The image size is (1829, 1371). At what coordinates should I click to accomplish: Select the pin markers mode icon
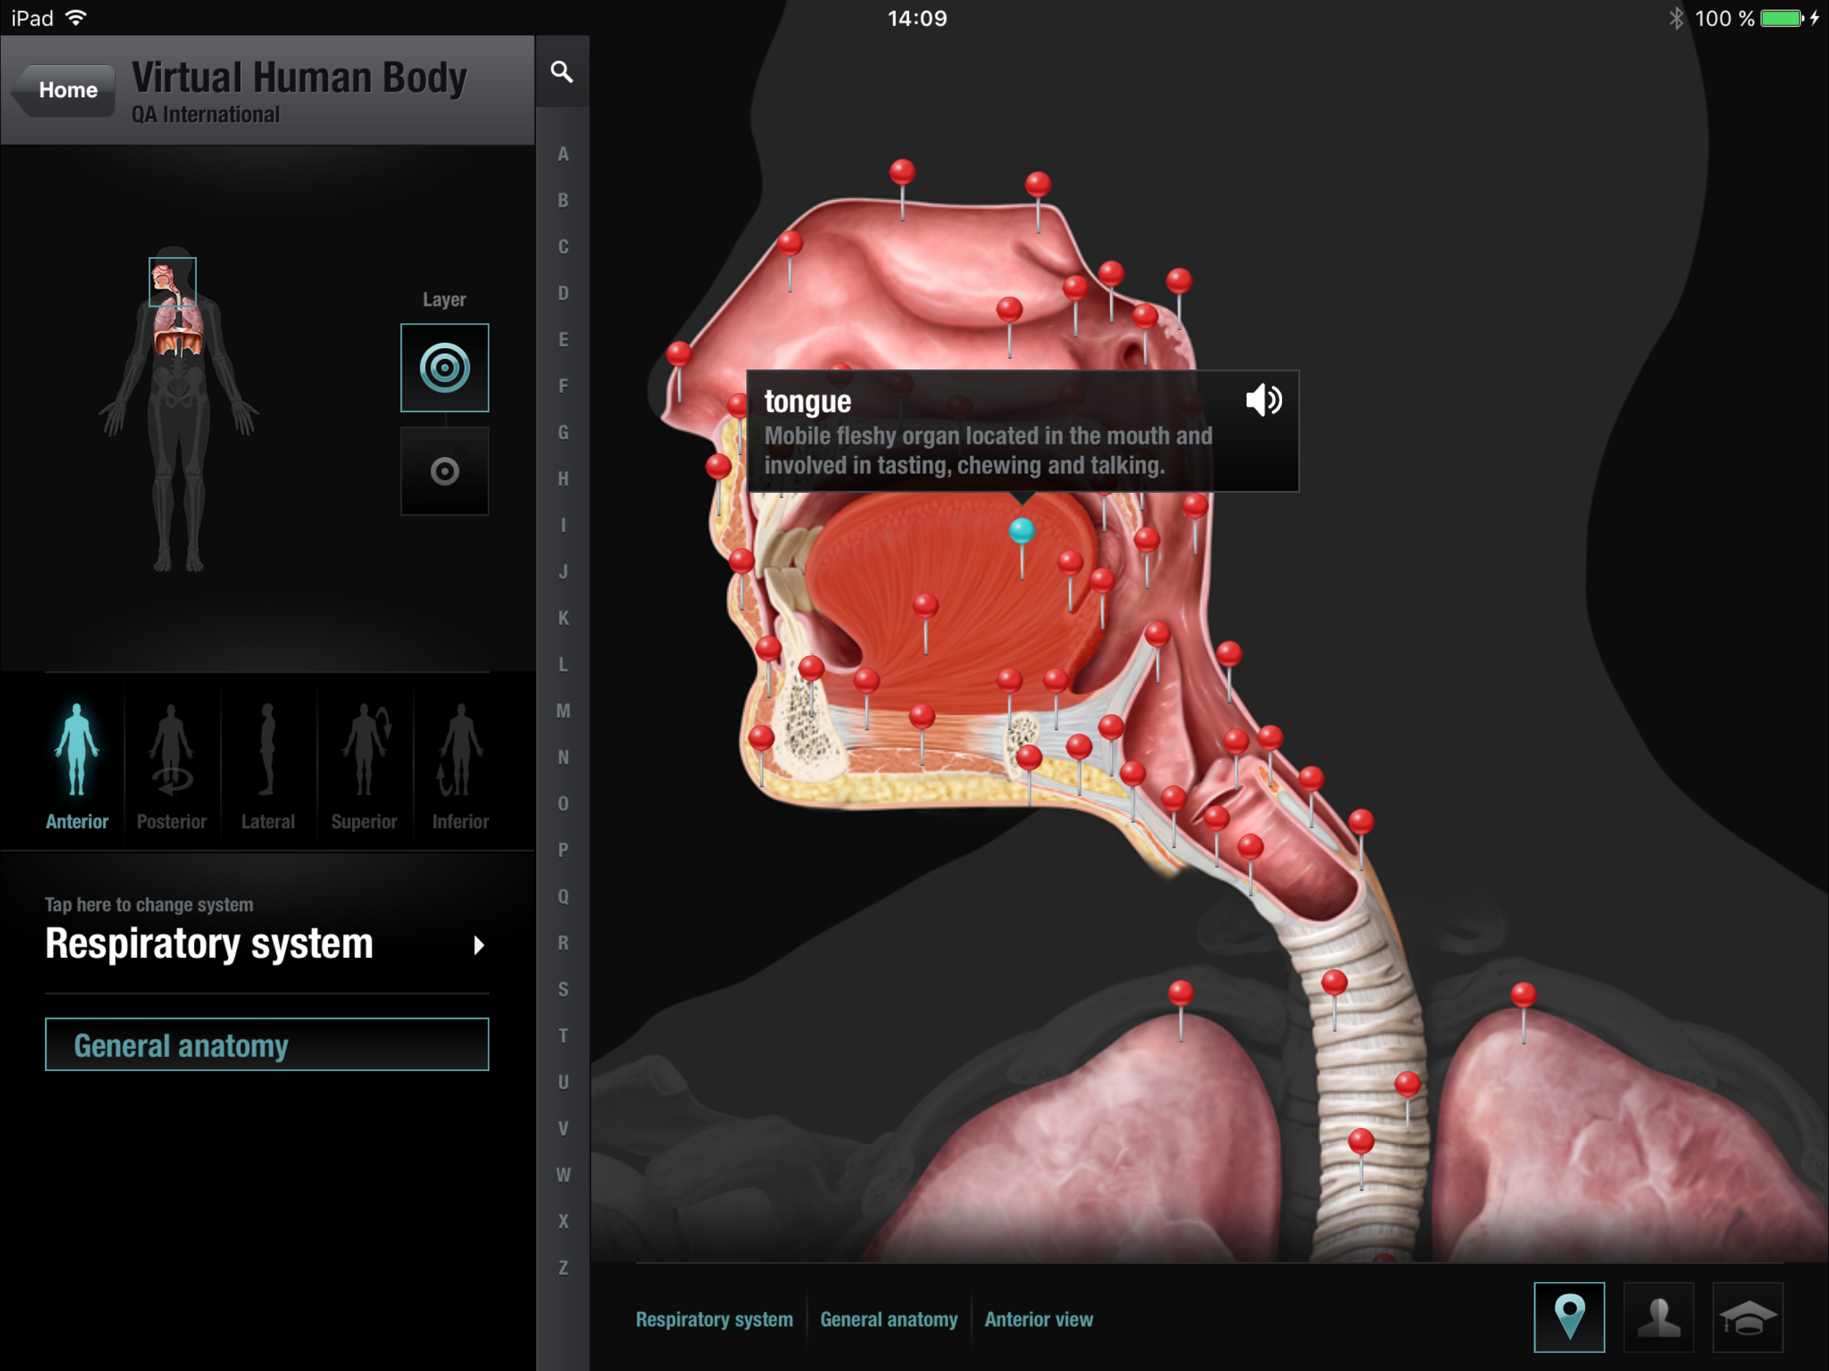[x=1569, y=1316]
